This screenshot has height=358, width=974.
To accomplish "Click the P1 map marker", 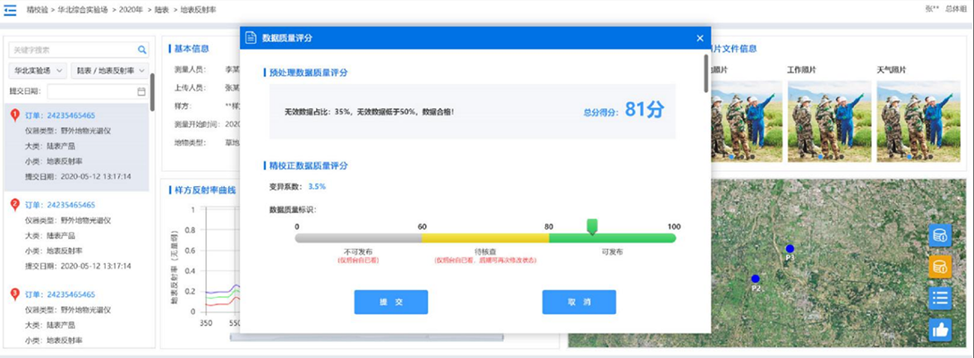I will pyautogui.click(x=789, y=249).
